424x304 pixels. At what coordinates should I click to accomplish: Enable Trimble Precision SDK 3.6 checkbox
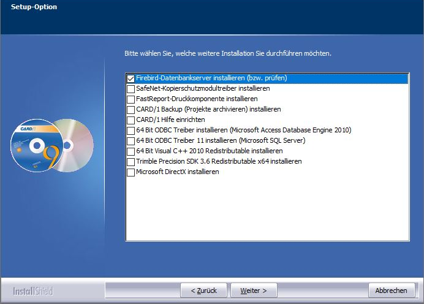coord(131,162)
